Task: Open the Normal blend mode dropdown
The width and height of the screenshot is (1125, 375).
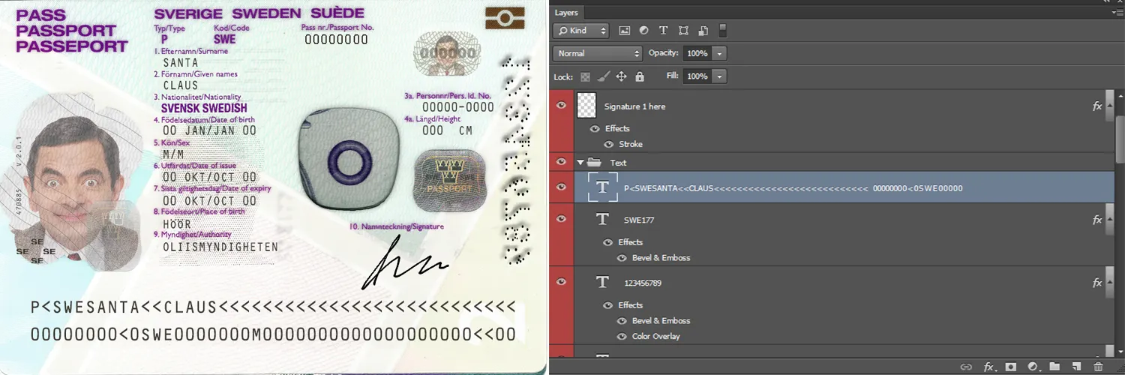Action: coord(598,53)
